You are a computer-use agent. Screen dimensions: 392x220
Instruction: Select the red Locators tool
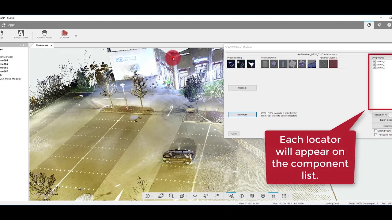(x=333, y=64)
